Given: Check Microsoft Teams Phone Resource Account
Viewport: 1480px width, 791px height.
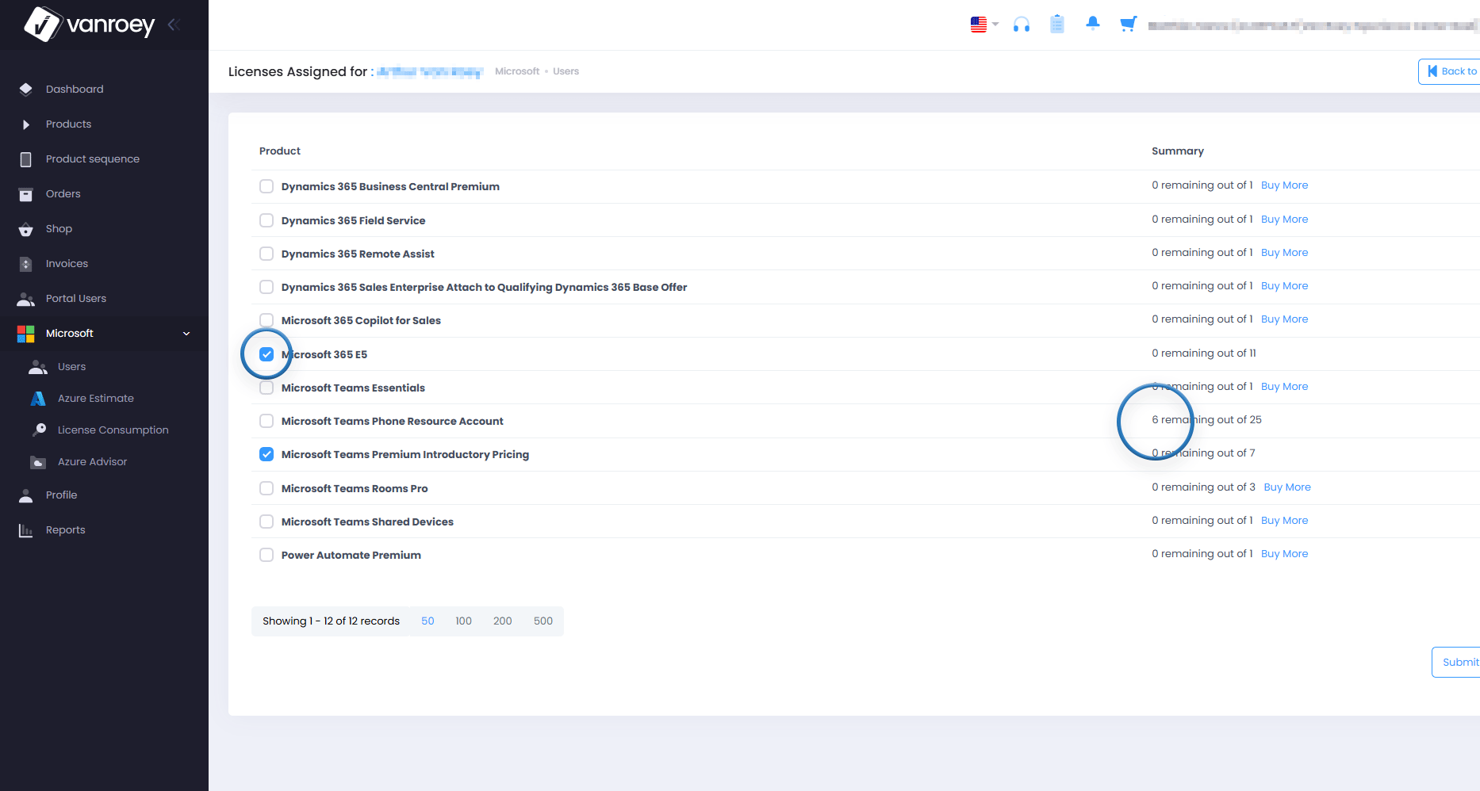Looking at the screenshot, I should coord(266,421).
